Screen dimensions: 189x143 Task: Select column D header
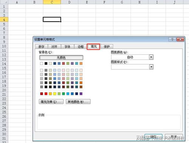[x=70, y=2]
